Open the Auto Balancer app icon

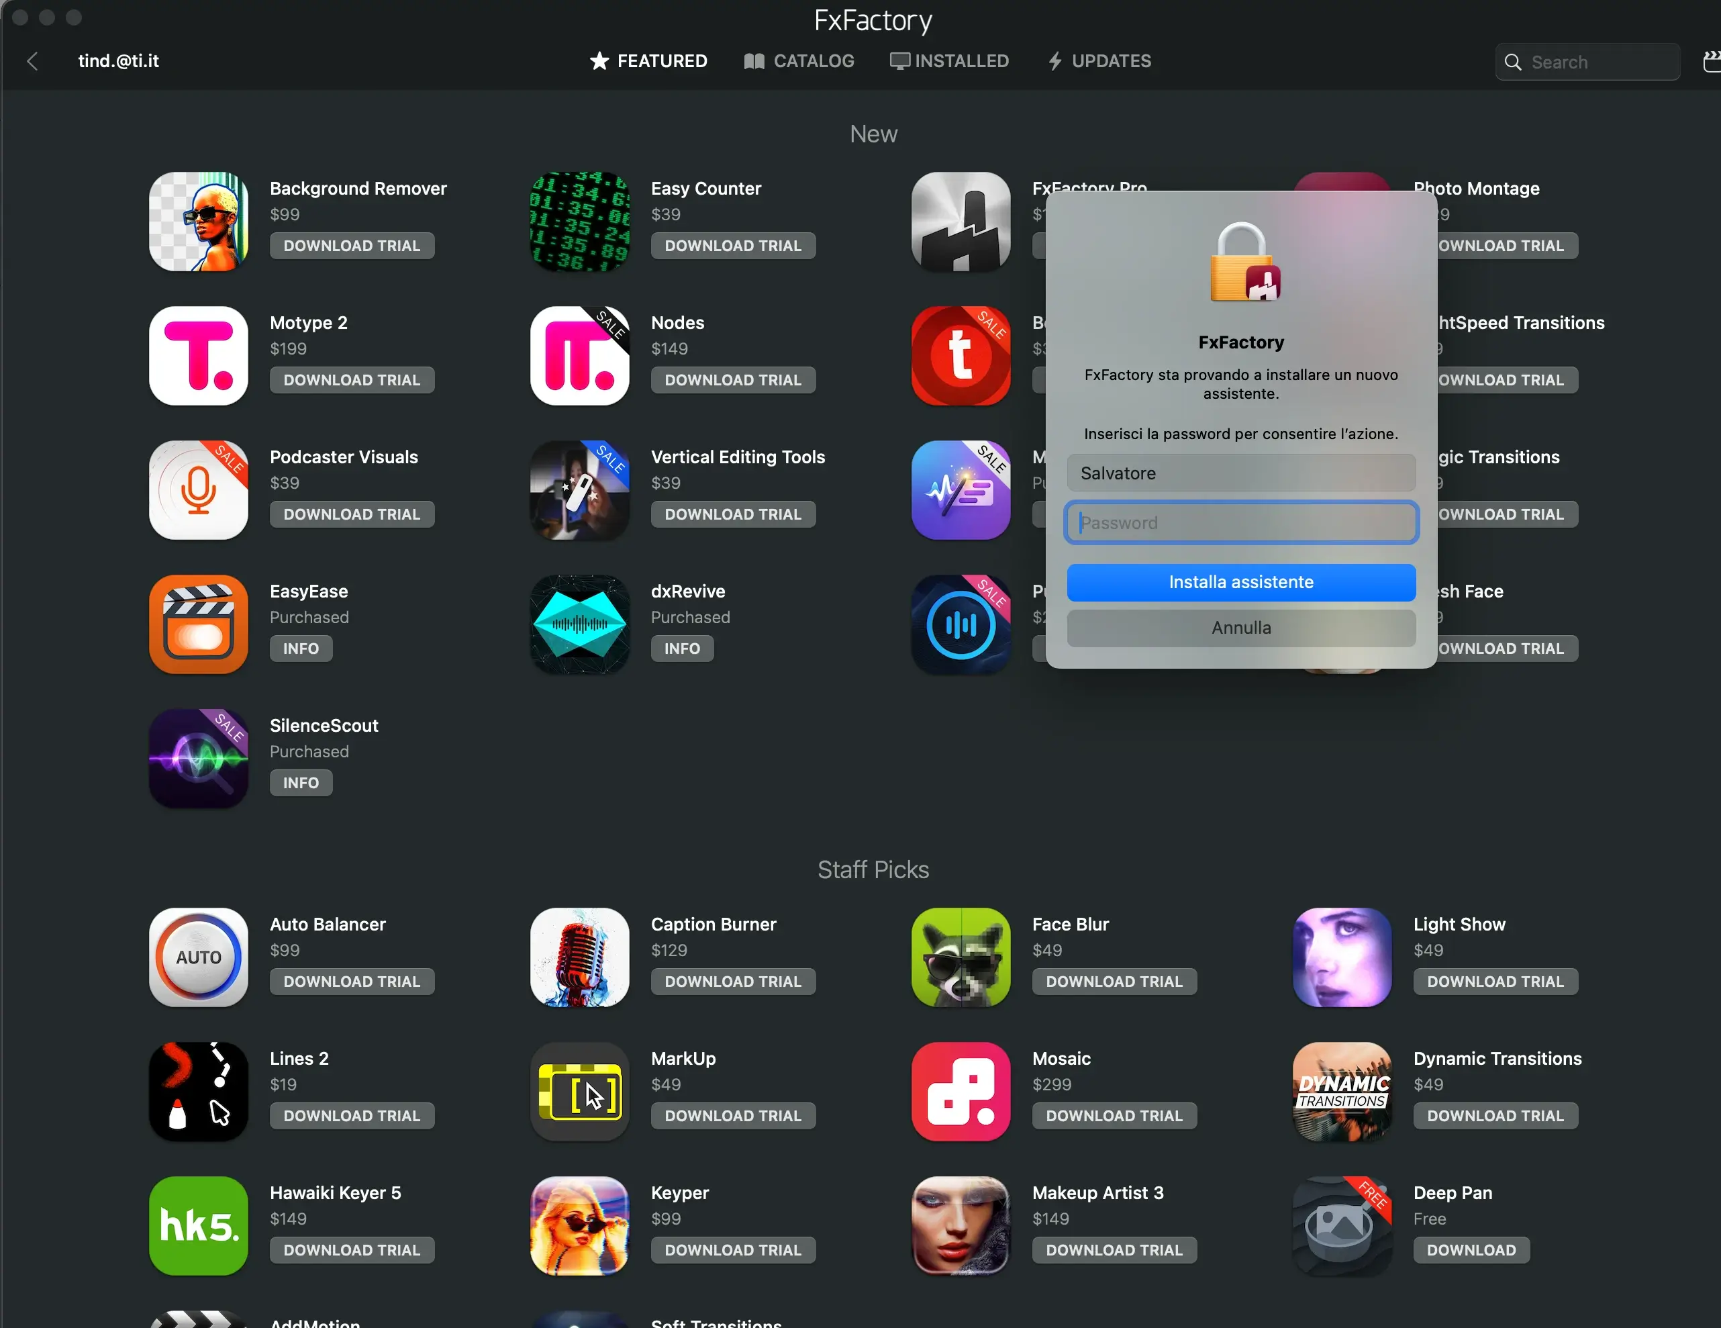coord(199,957)
